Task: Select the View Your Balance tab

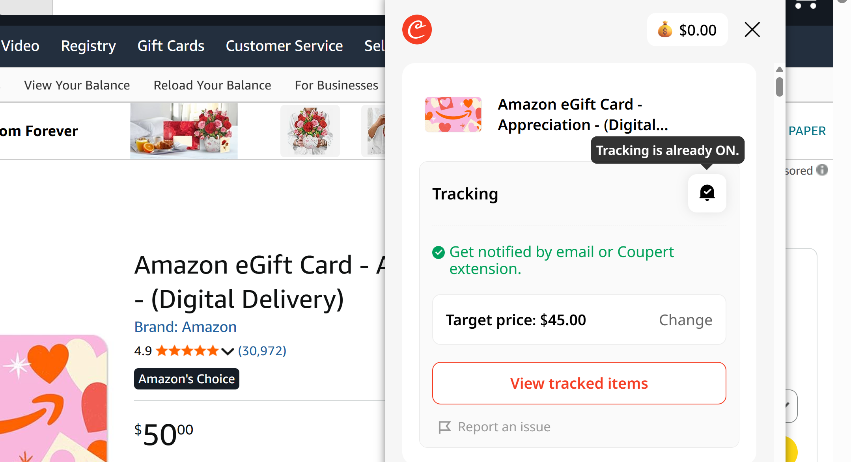Action: pos(77,85)
